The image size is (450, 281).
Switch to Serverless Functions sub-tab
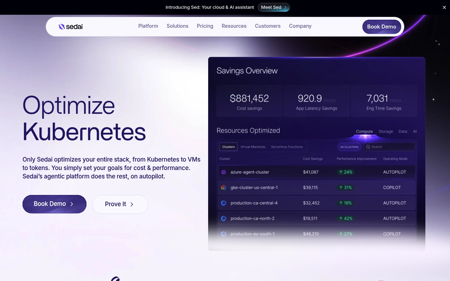[287, 147]
